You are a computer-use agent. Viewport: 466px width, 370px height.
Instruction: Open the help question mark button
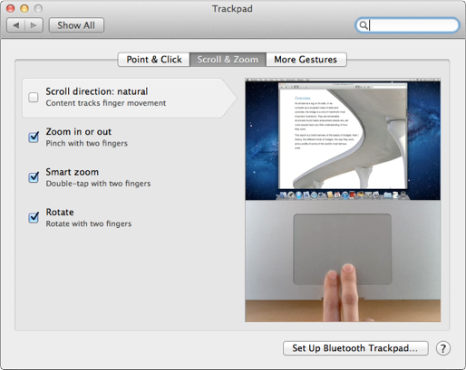pyautogui.click(x=443, y=348)
